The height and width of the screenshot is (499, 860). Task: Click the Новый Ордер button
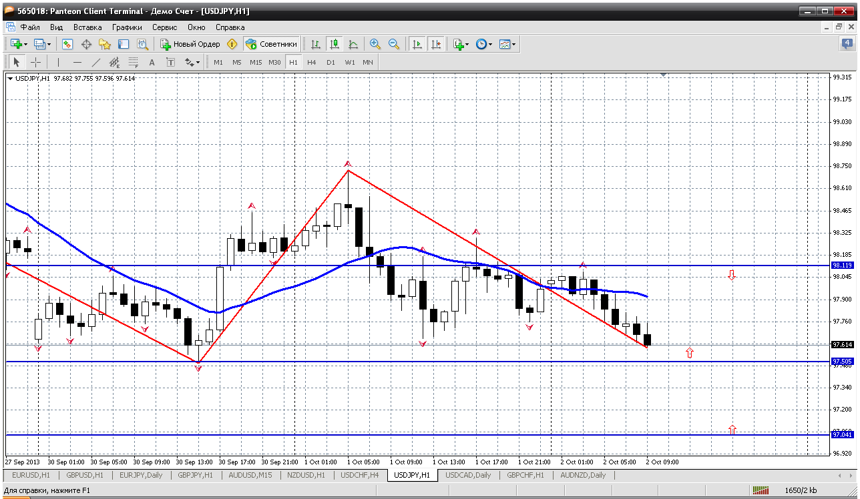tap(190, 44)
